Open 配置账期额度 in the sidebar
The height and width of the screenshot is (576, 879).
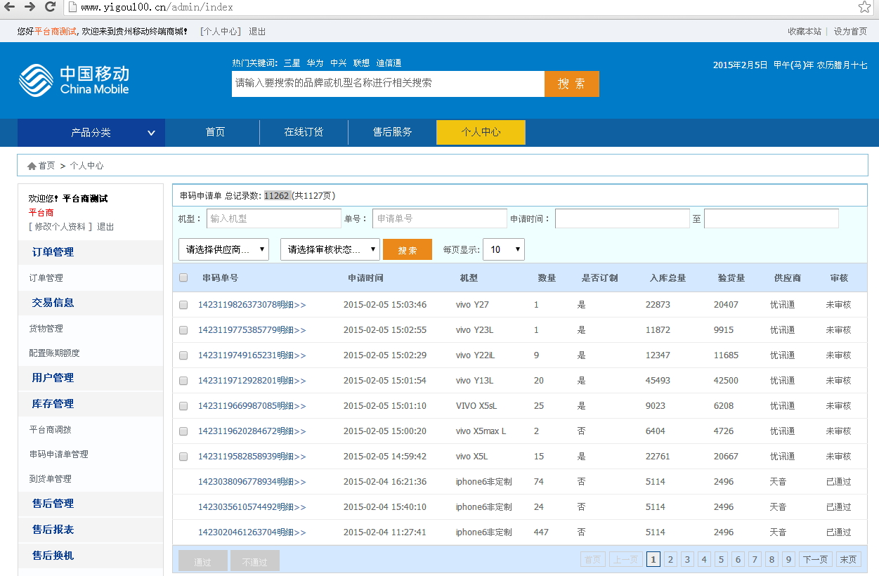pos(54,353)
